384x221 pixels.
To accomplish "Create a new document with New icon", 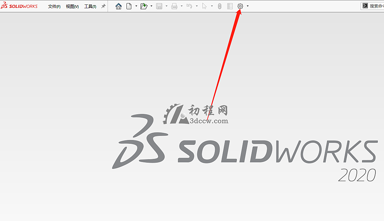I will coord(129,6).
